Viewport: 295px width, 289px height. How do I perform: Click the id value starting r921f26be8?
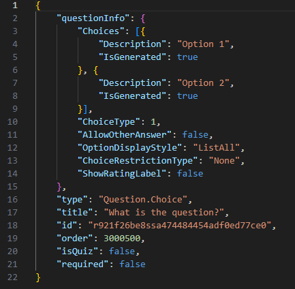coord(179,226)
